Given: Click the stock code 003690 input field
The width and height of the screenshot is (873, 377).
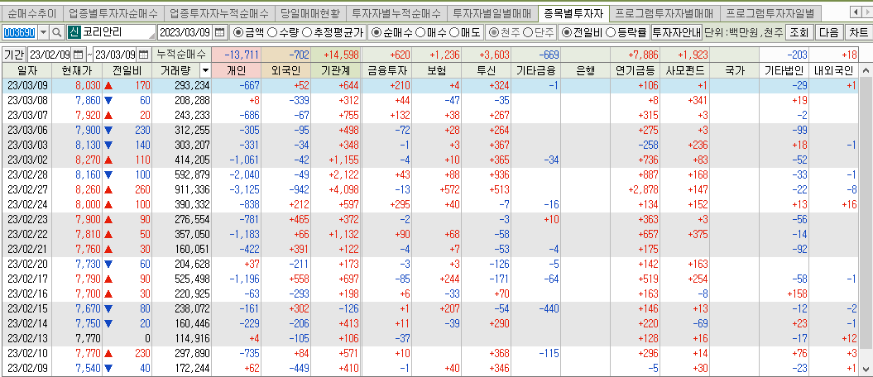Looking at the screenshot, I should tap(20, 32).
